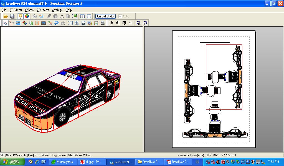284x166 pixels.
Task: Click the EN language indicator in taskbar
Action: 197,162
